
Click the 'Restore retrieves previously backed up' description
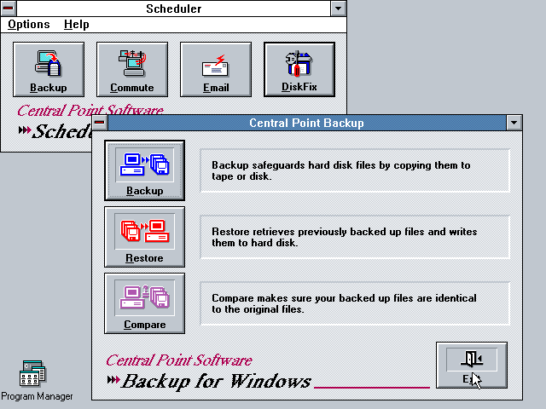(x=345, y=237)
